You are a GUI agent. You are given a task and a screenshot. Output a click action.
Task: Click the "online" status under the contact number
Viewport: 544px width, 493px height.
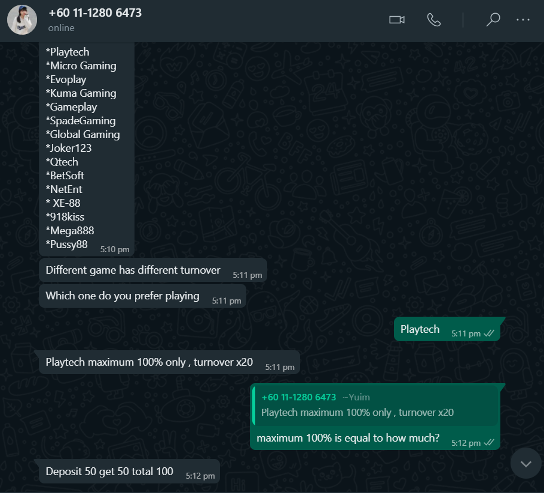pyautogui.click(x=62, y=27)
